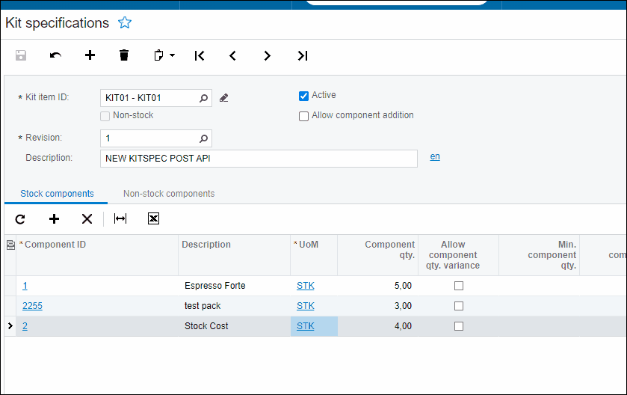Switch to Non-stock components tab
Image resolution: width=627 pixels, height=395 pixels.
(169, 194)
